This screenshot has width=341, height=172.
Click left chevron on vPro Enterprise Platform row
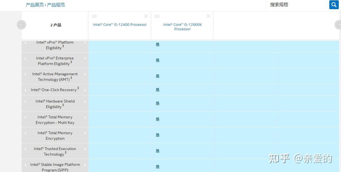pos(25,58)
